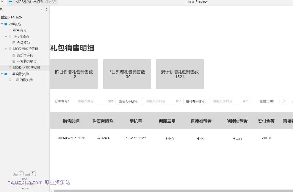Open the 提货单详情 page
The image size is (293, 192).
click(x=25, y=55)
